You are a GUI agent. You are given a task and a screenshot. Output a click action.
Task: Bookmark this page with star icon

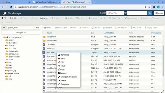(x=149, y=7)
